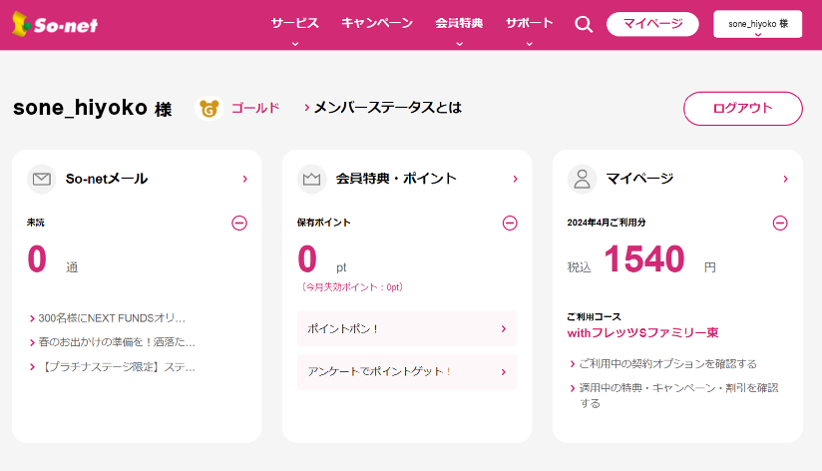
Task: Collapse the 保有ポイント section minus button
Action: [510, 223]
